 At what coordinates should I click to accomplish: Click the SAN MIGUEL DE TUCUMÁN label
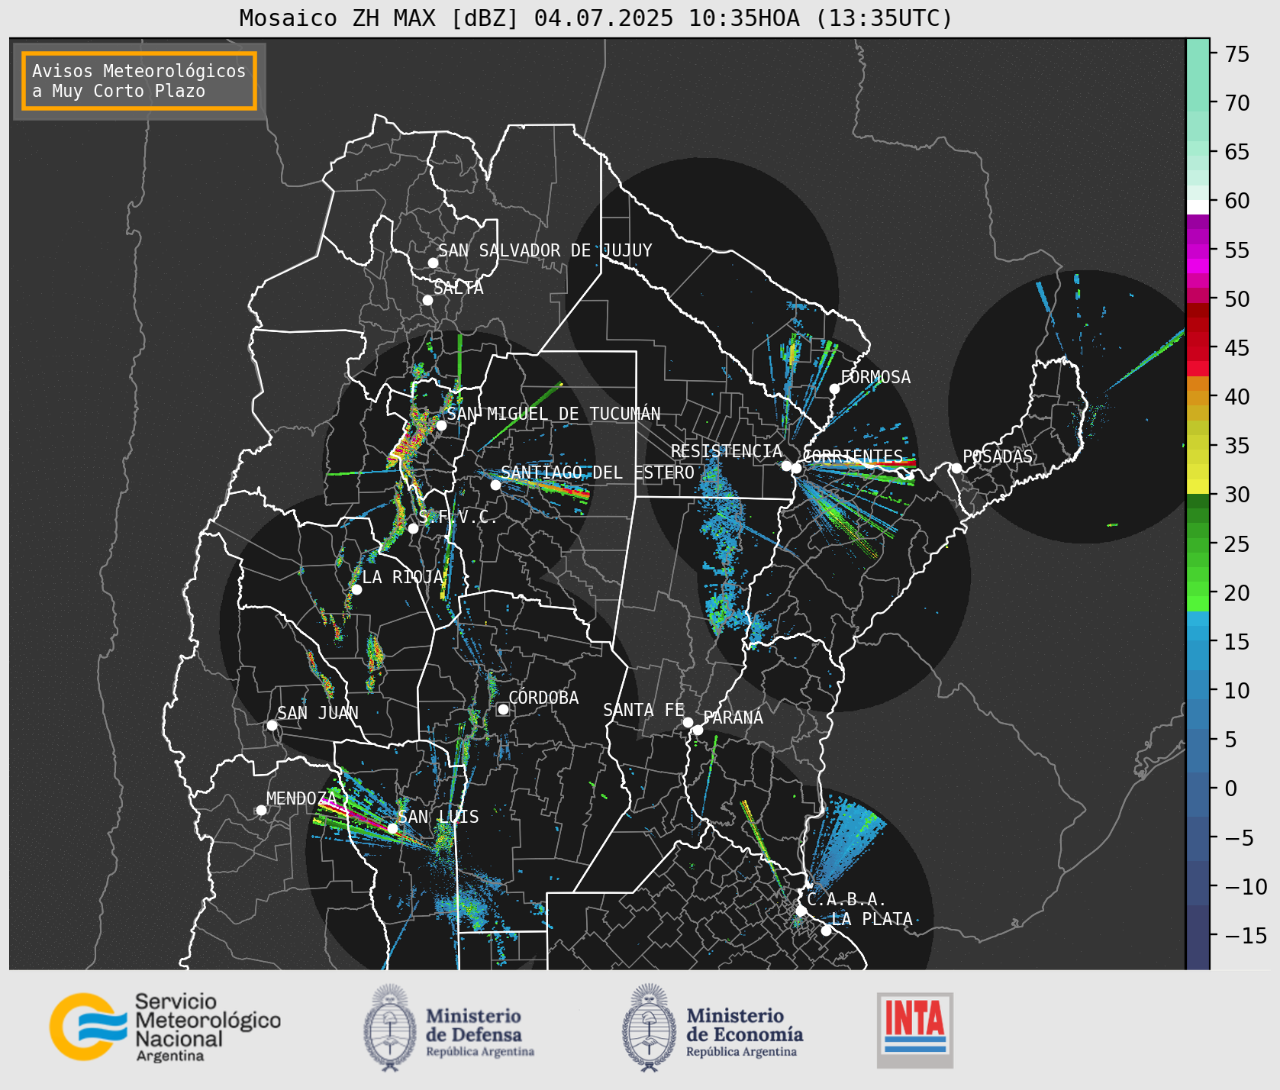(553, 414)
